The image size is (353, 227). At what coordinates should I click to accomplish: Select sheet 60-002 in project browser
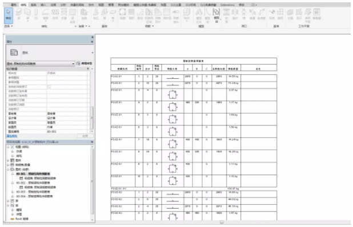[33, 183]
